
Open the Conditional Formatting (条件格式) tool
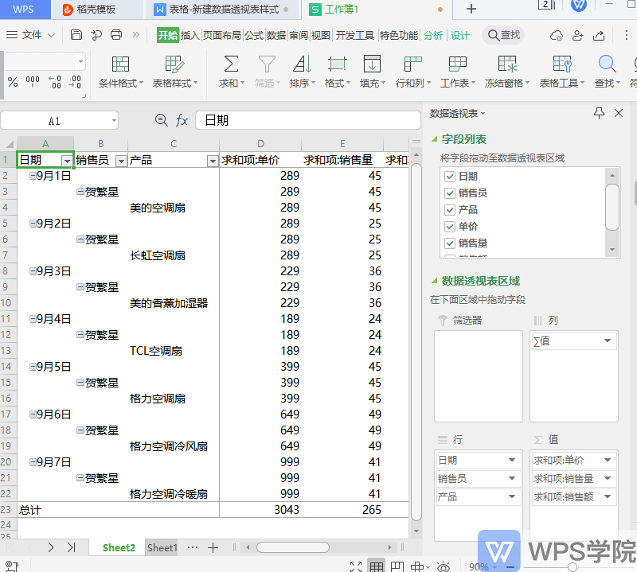(x=121, y=72)
